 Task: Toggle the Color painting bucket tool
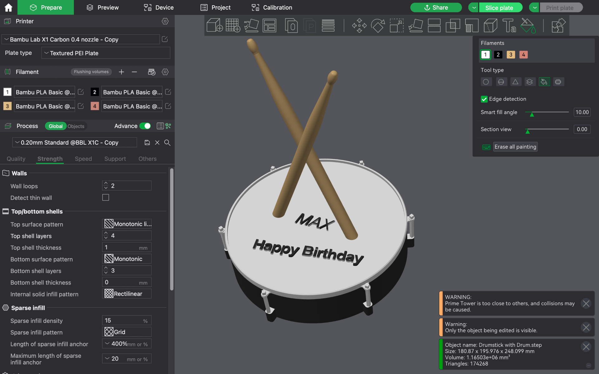528,25
